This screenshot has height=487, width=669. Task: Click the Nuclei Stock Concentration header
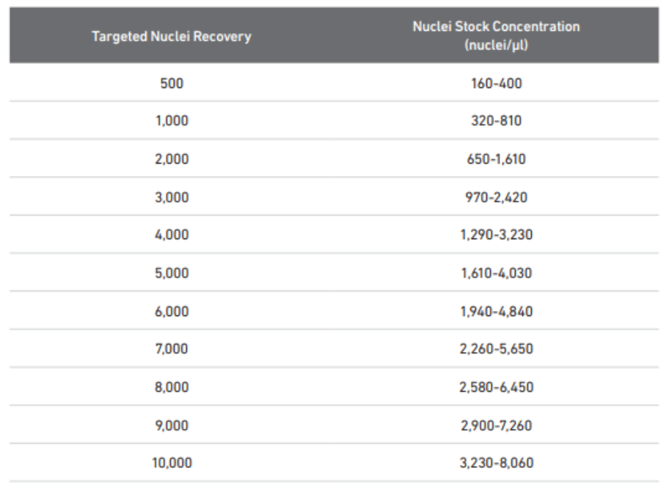coord(496,35)
